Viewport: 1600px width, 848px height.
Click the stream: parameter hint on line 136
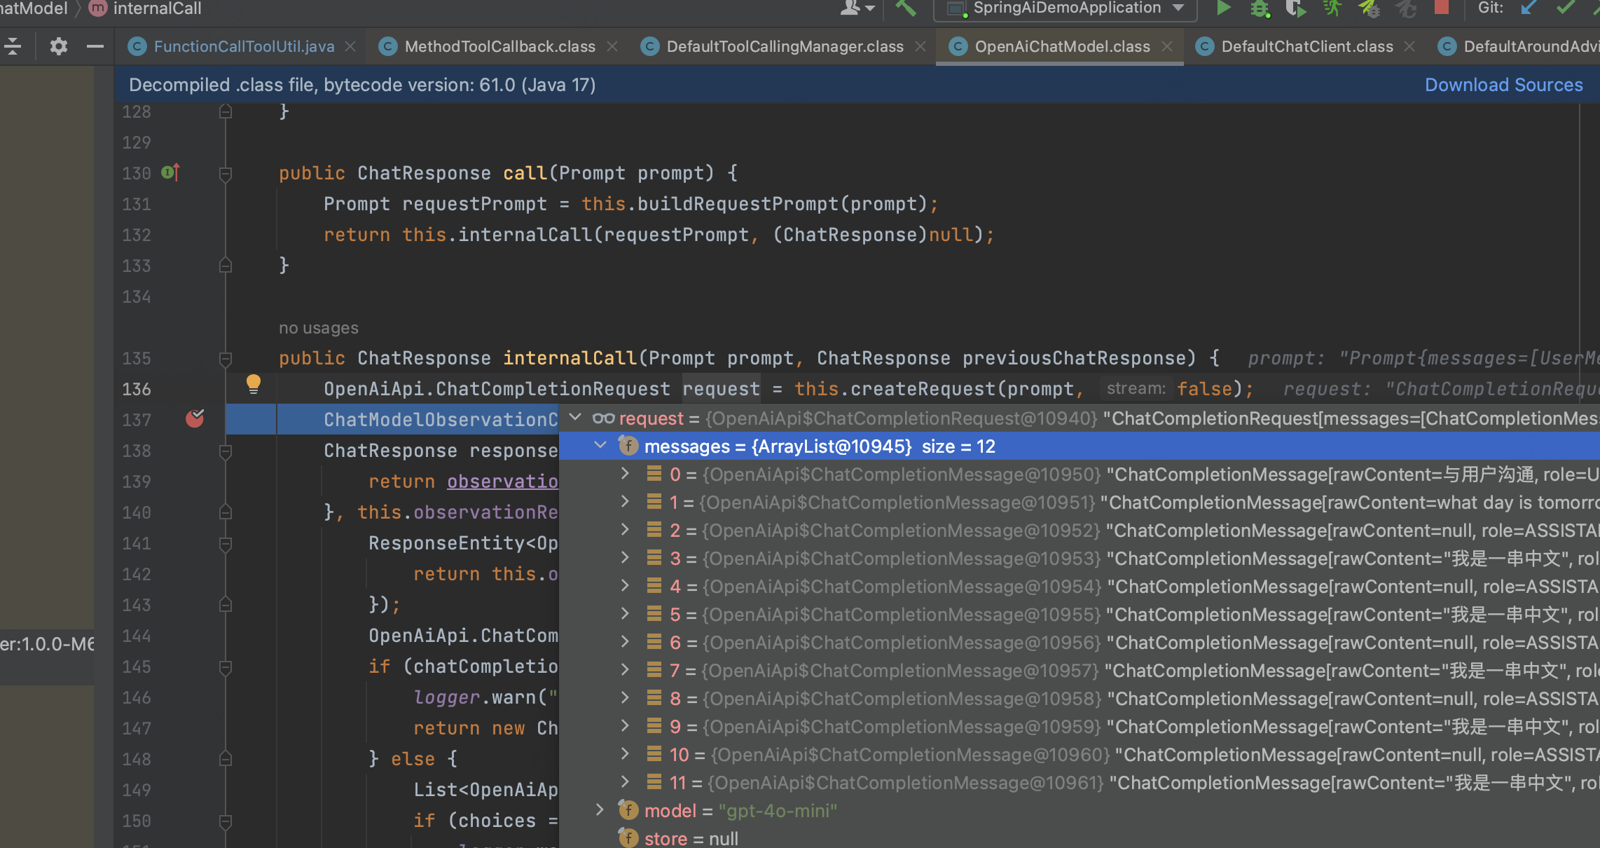pyautogui.click(x=1136, y=389)
